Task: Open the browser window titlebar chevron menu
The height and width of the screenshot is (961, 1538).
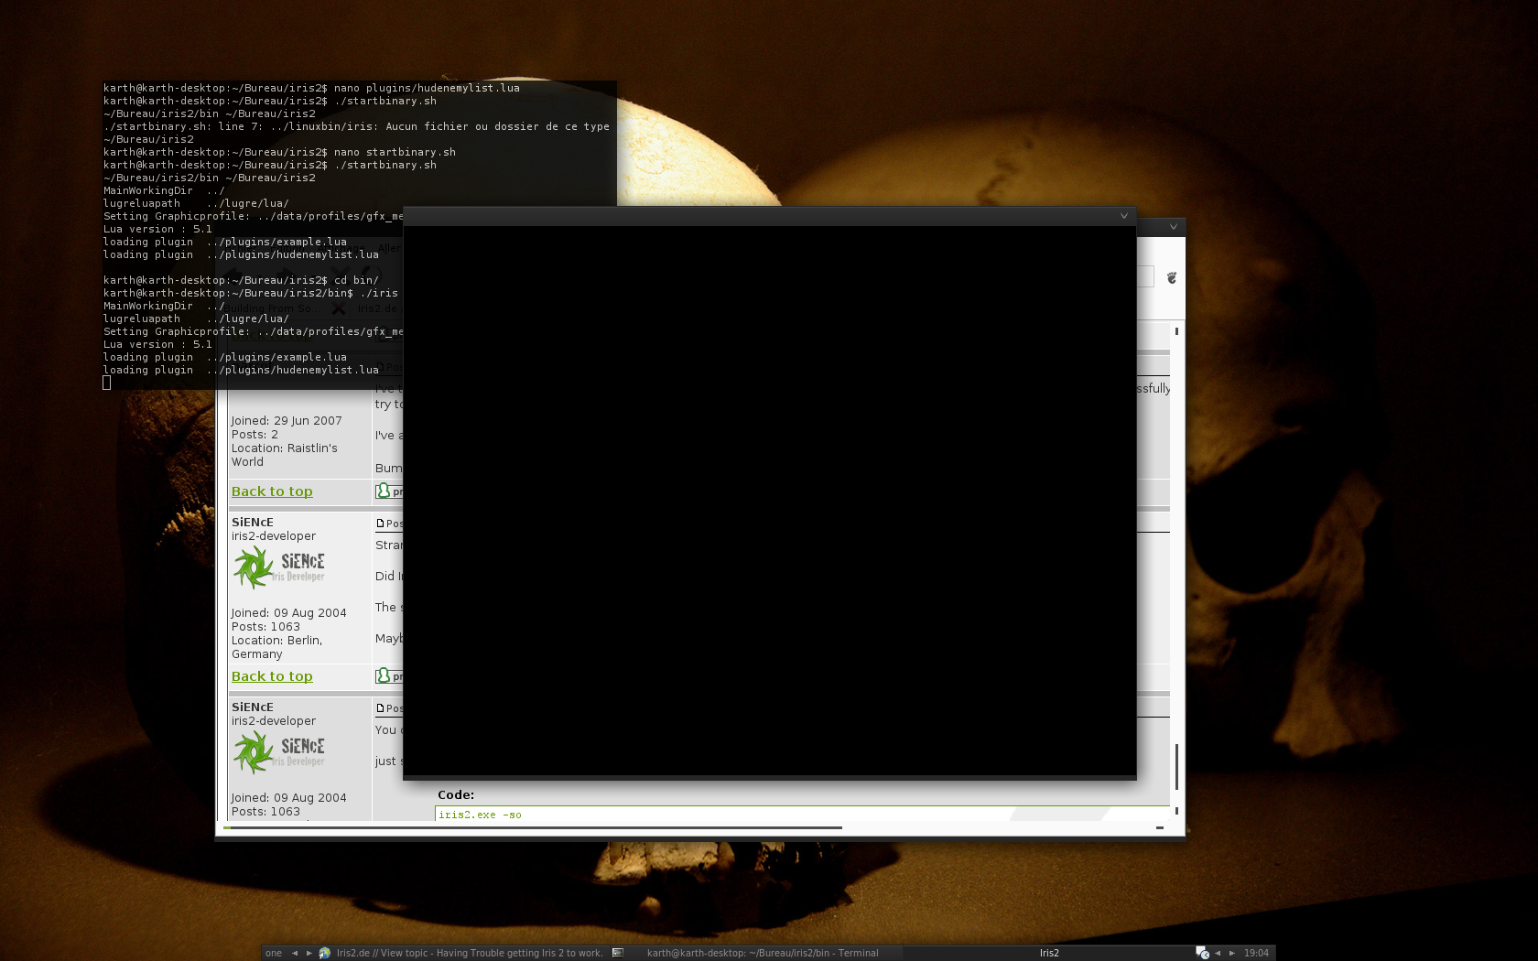Action: 1174,227
